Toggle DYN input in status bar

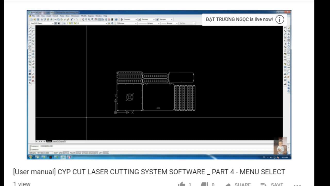(x=96, y=153)
